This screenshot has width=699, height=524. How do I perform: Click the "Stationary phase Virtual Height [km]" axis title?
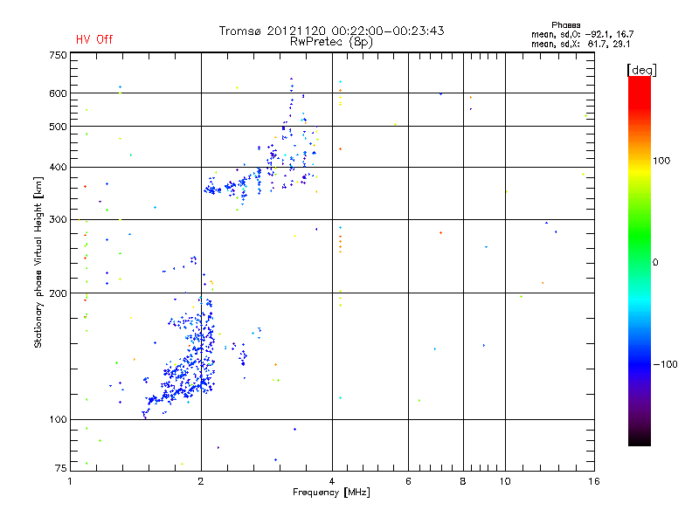pyautogui.click(x=38, y=262)
